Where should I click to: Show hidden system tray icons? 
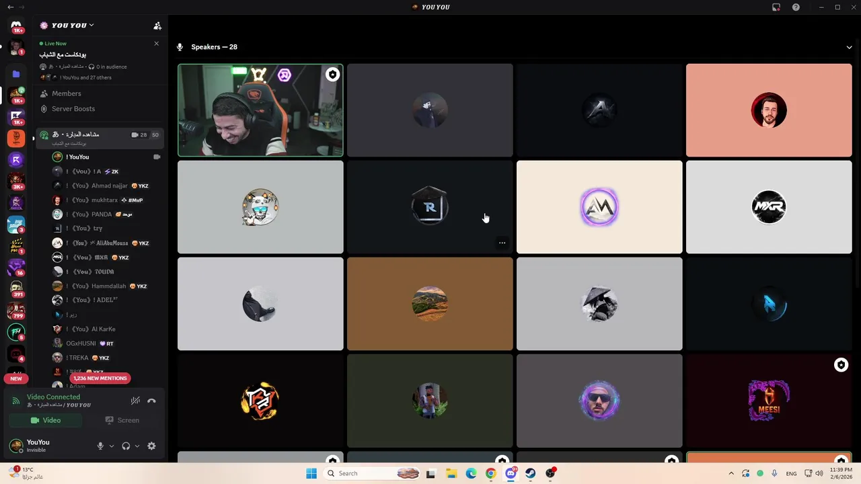[x=731, y=473]
